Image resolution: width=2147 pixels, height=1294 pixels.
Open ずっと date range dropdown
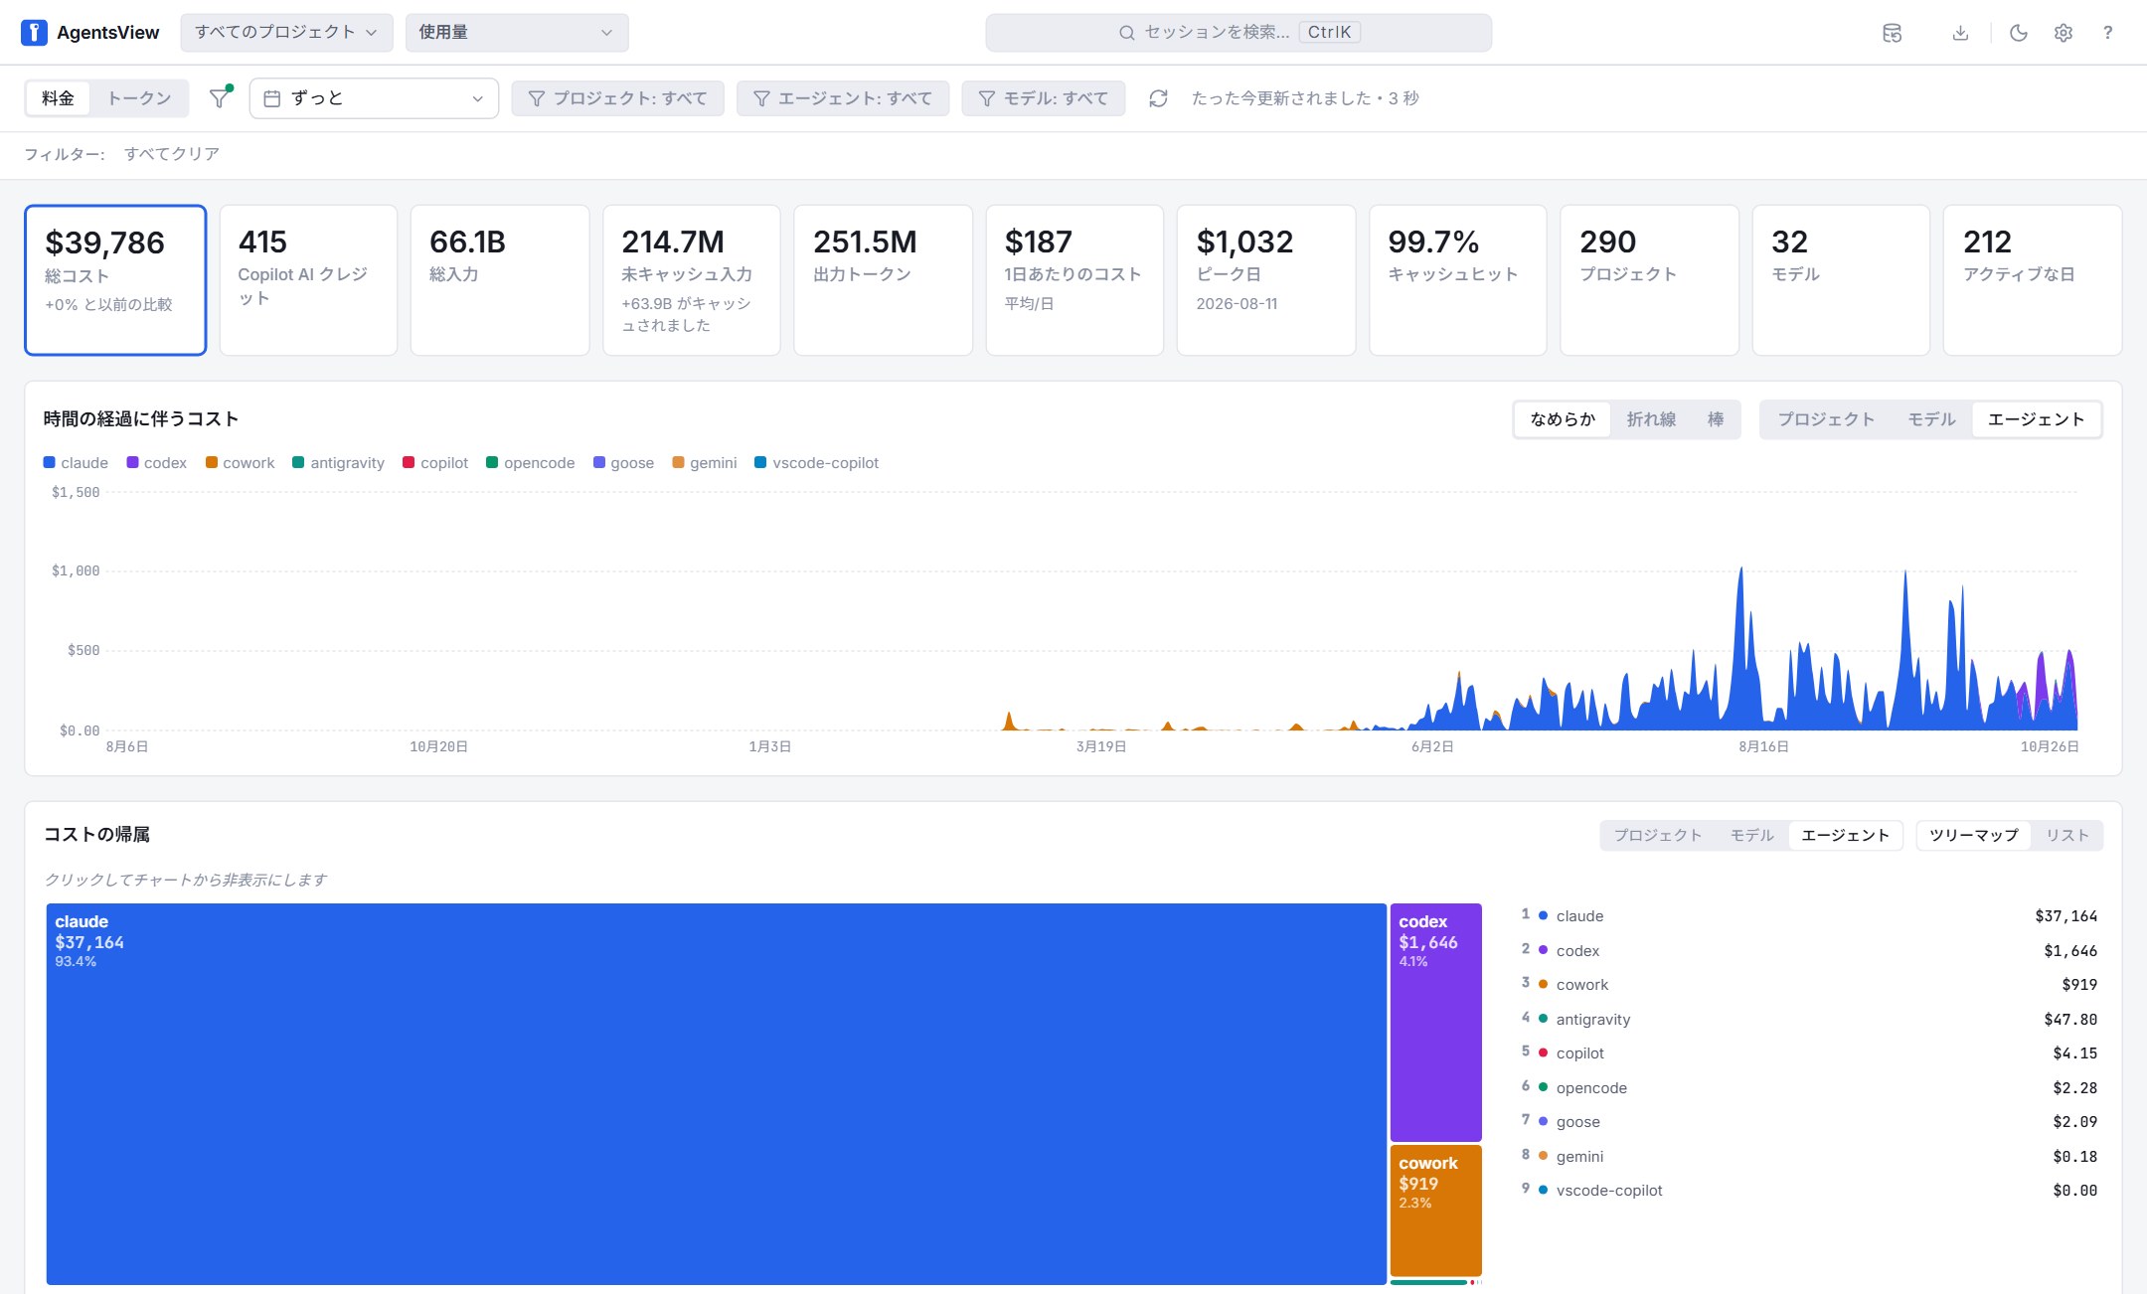click(374, 98)
